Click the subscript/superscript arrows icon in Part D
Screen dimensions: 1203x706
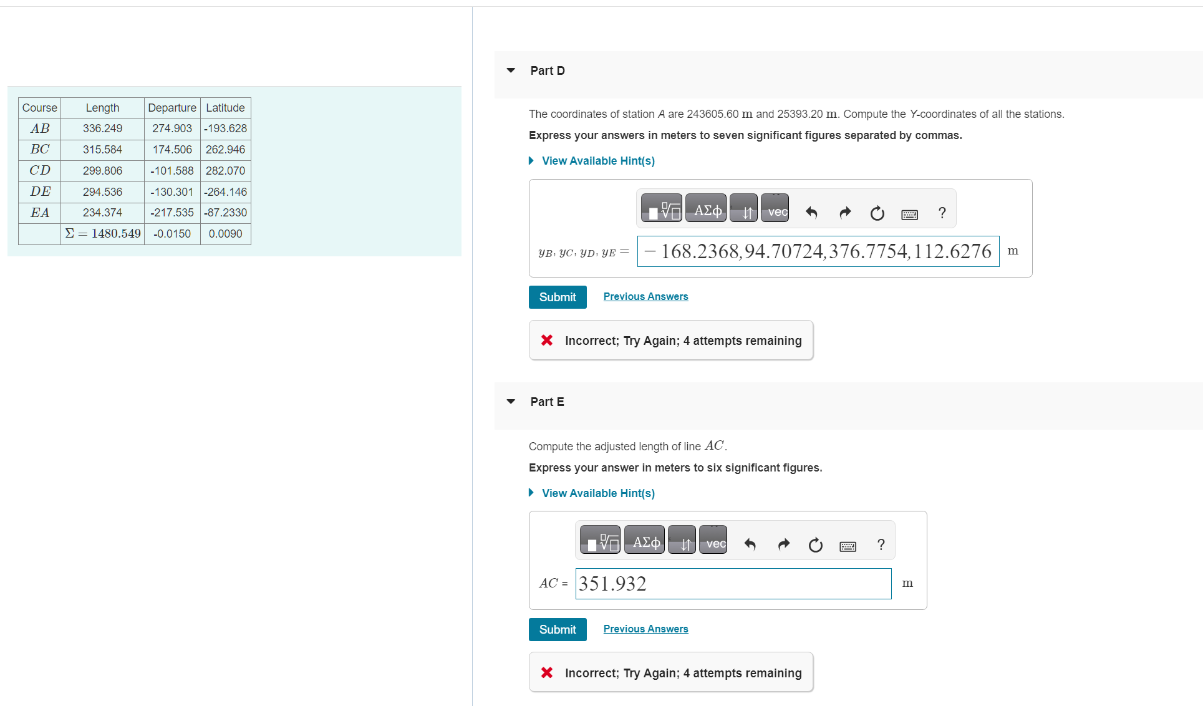[743, 209]
